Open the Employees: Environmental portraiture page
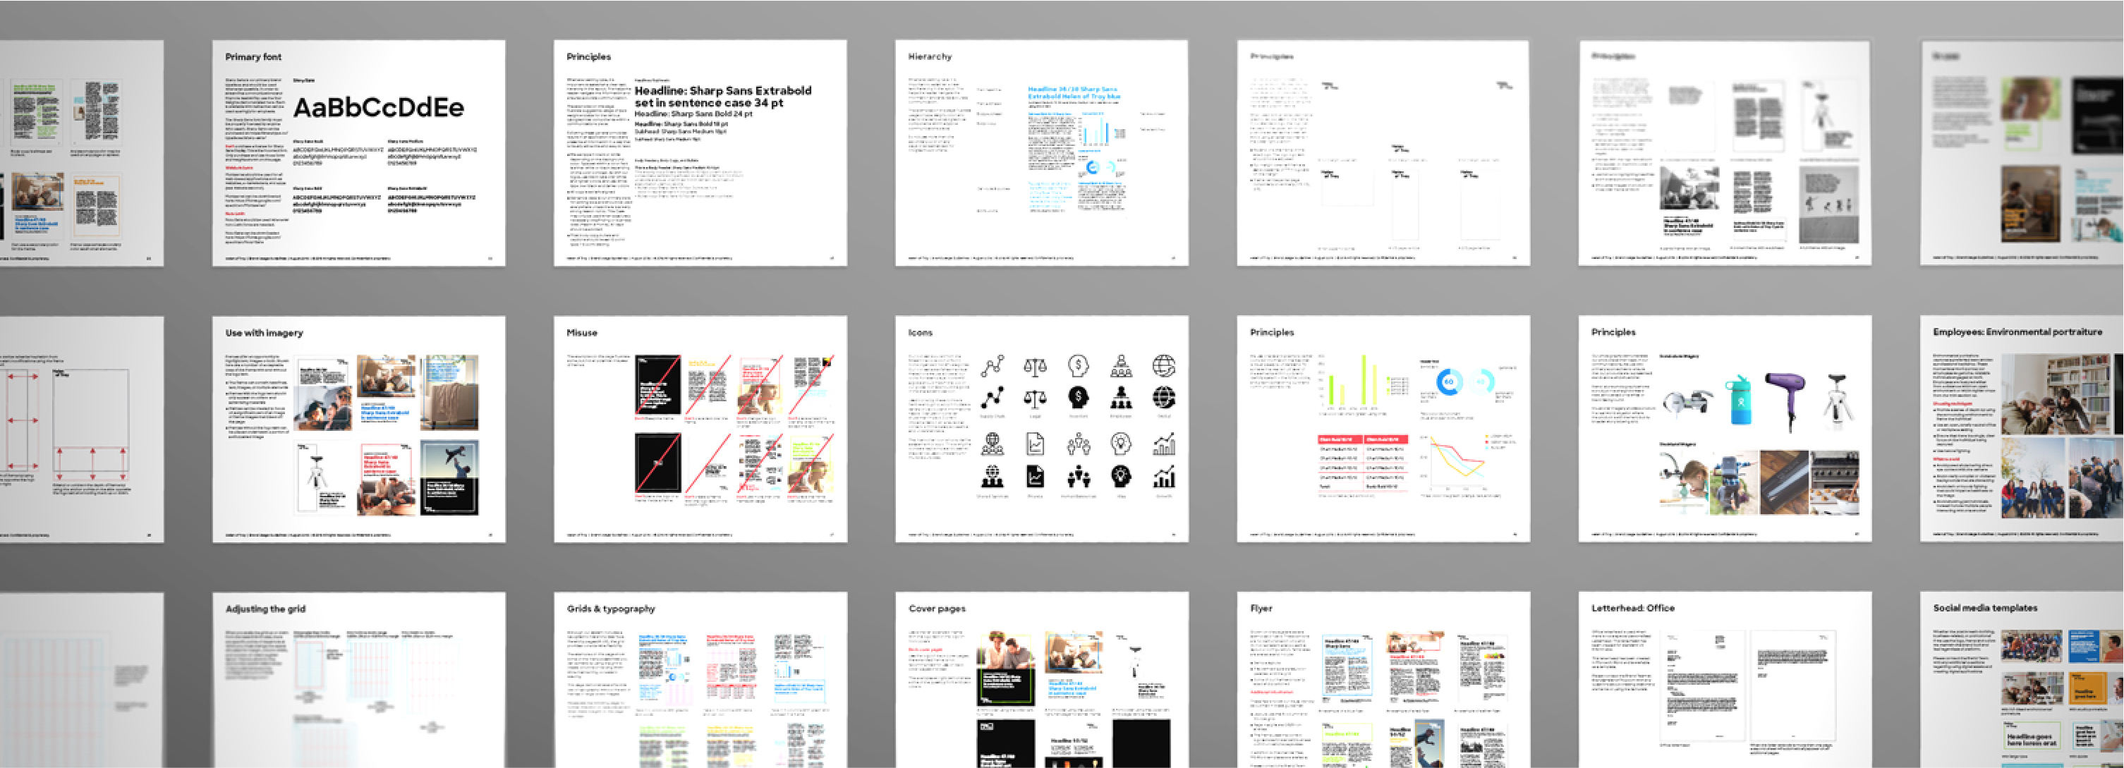Screen dimensions: 2124x768 [2022, 429]
